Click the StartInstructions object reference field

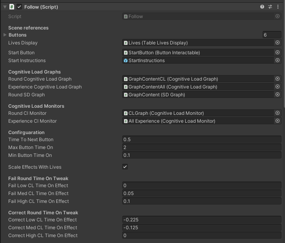pyautogui.click(x=198, y=60)
